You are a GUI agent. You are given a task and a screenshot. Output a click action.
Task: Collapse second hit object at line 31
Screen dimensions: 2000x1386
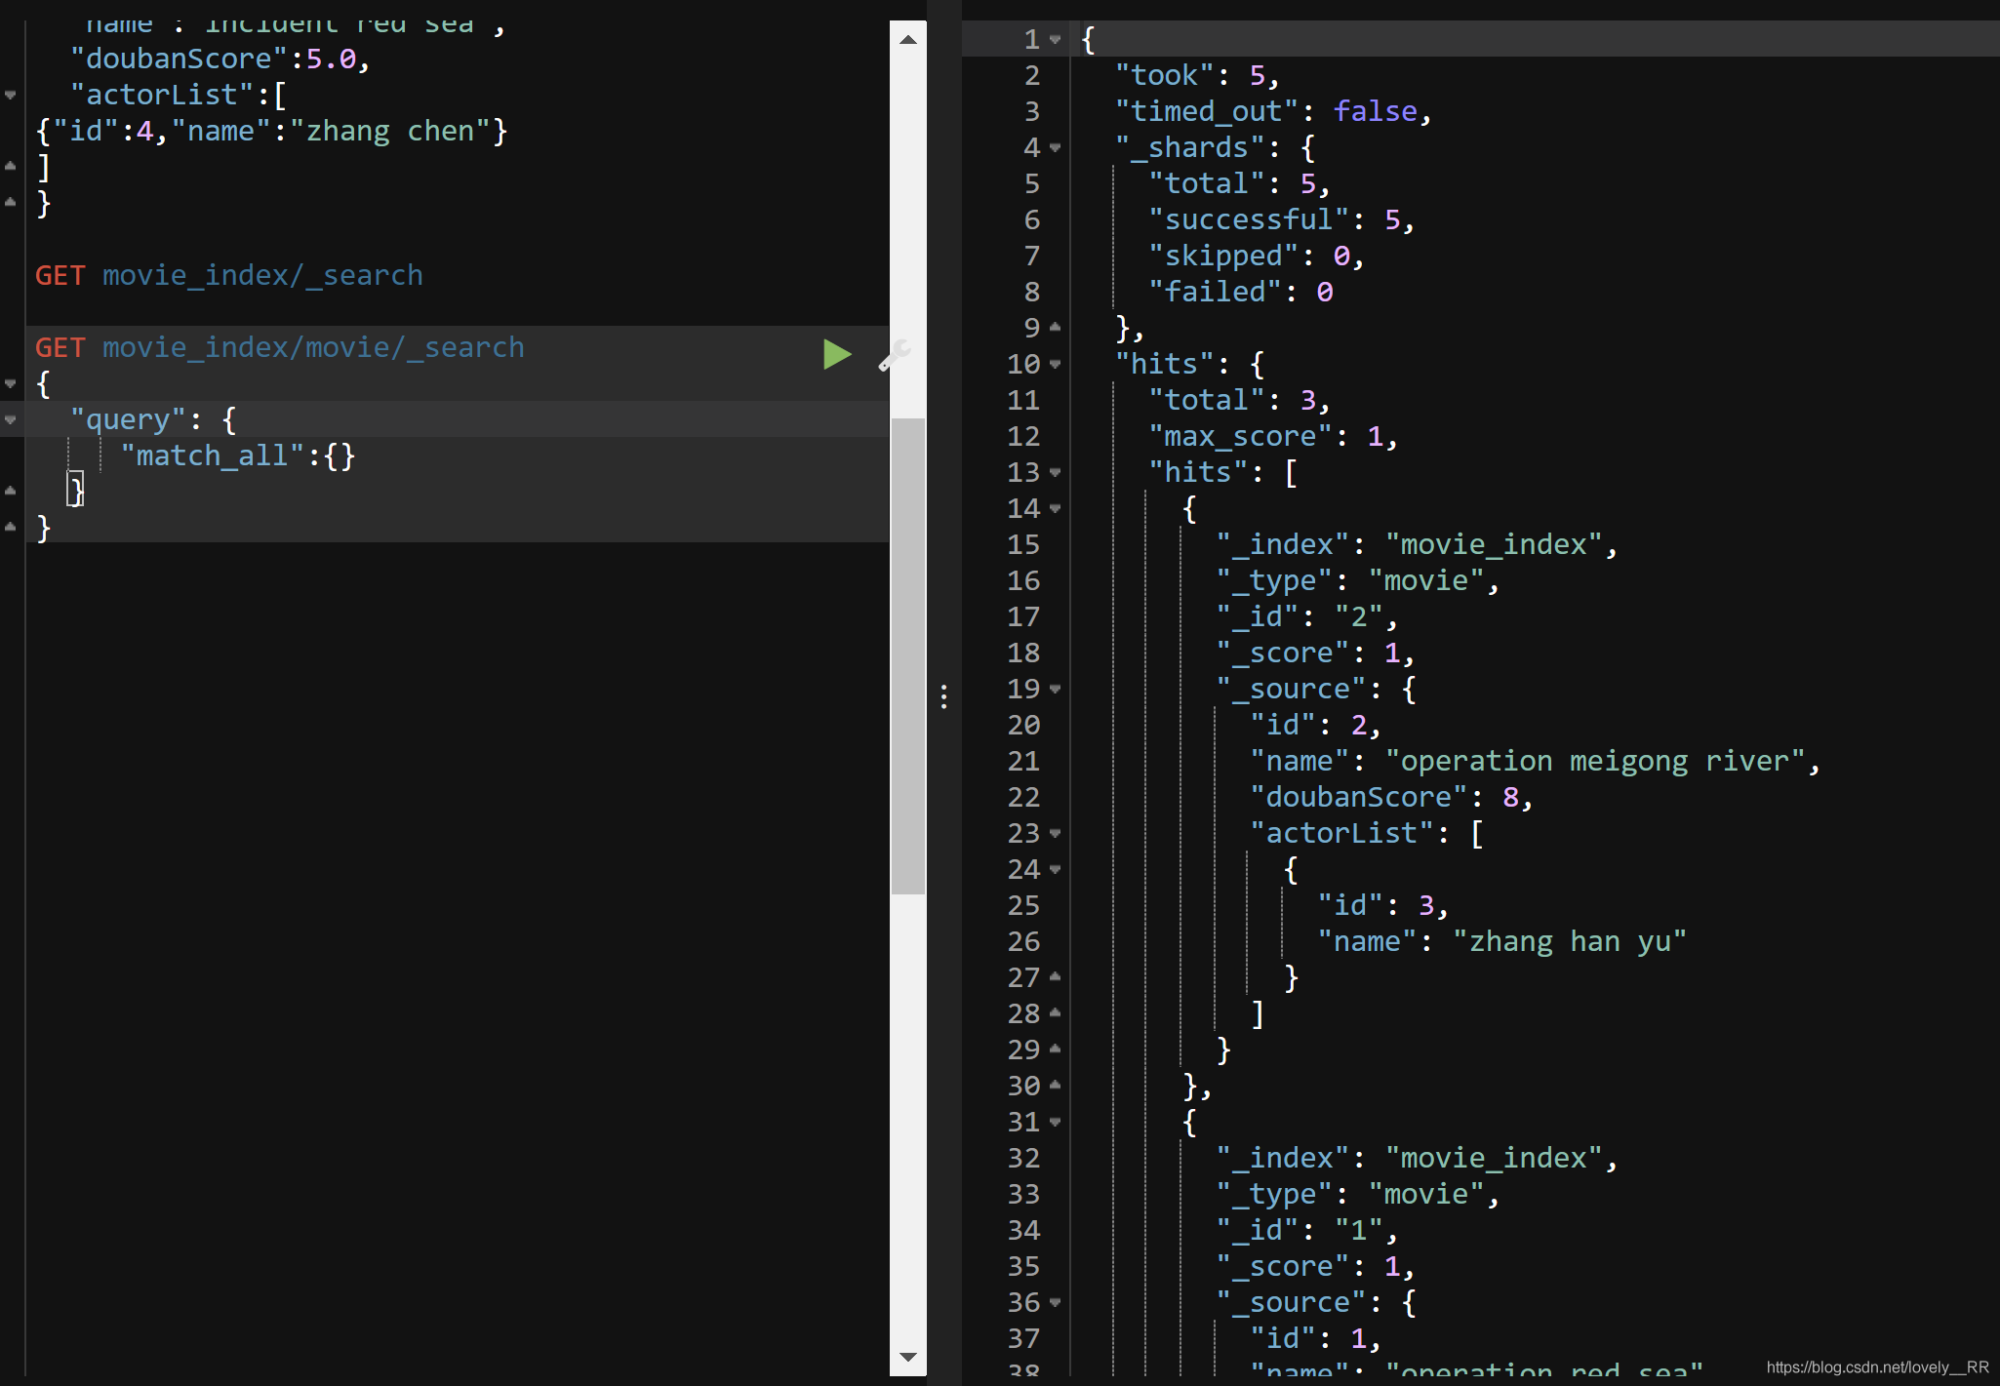coord(1055,1123)
